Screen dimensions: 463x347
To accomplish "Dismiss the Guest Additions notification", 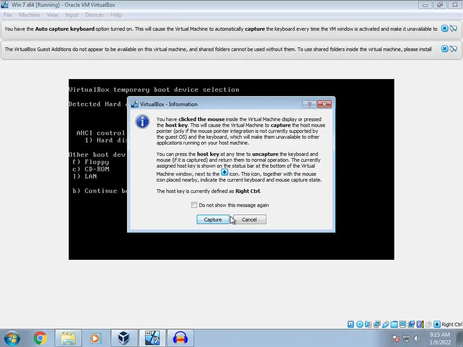I will point(444,49).
